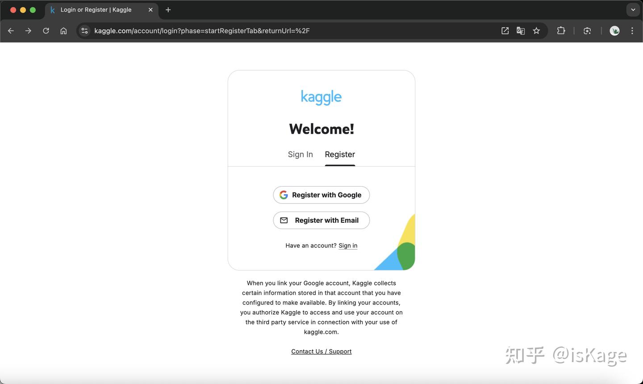Open the tab search chevron

point(633,9)
